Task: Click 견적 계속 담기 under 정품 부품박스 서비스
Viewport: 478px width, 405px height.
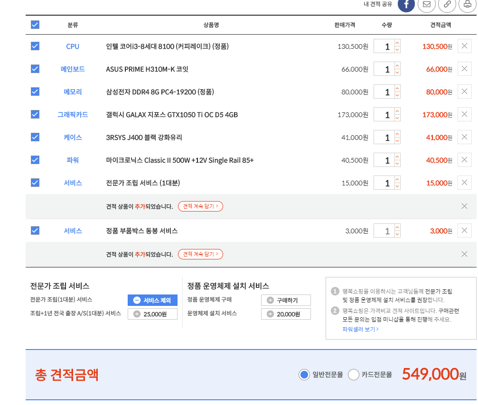Action: pos(200,254)
